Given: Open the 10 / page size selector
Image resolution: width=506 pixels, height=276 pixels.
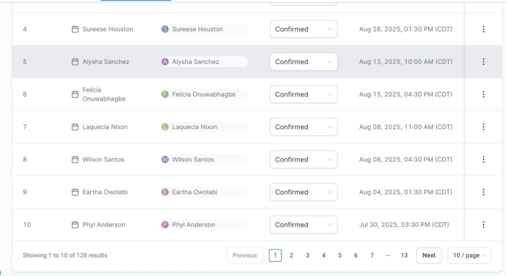Looking at the screenshot, I should [x=469, y=255].
